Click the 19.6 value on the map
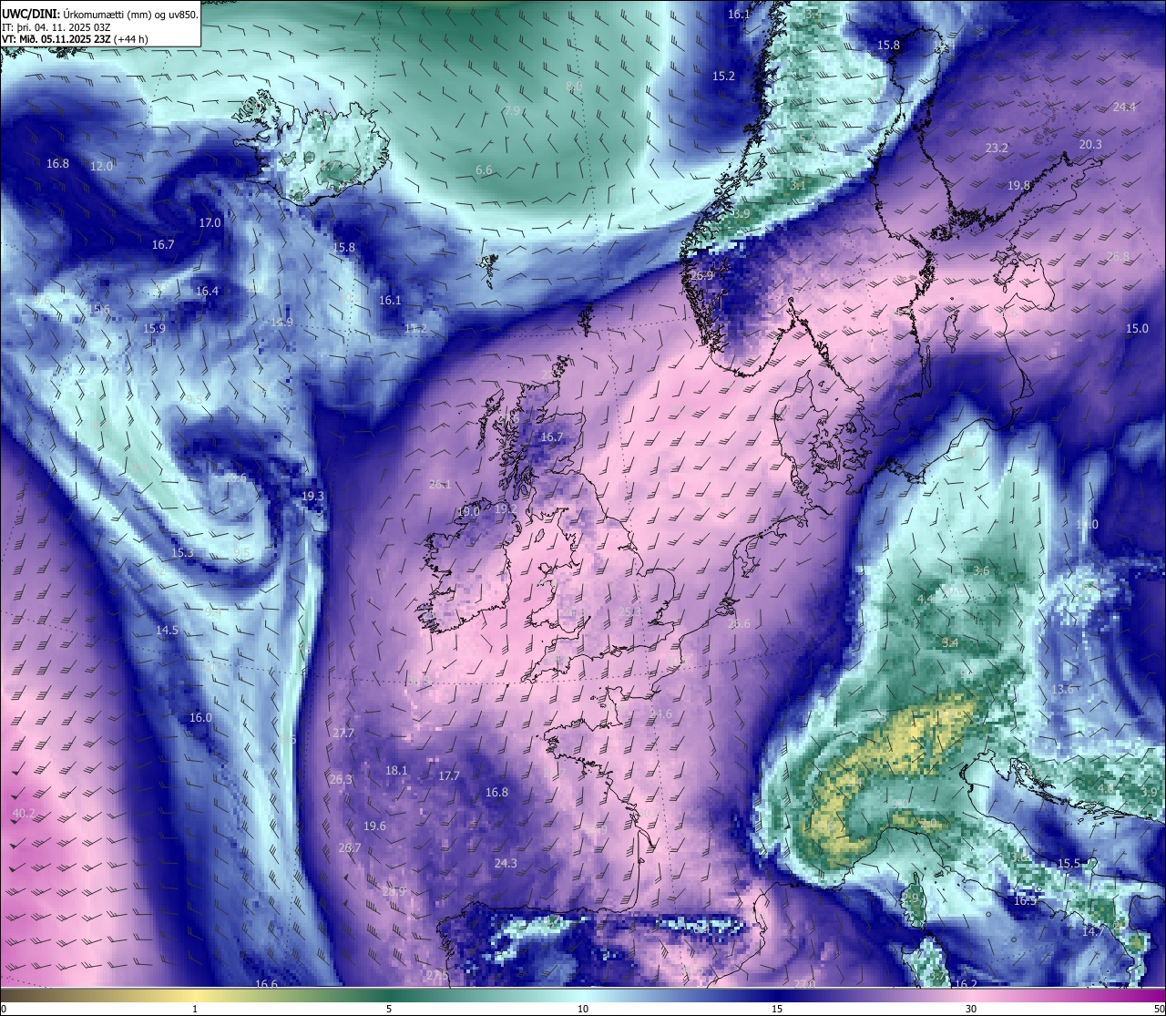 coord(374,826)
